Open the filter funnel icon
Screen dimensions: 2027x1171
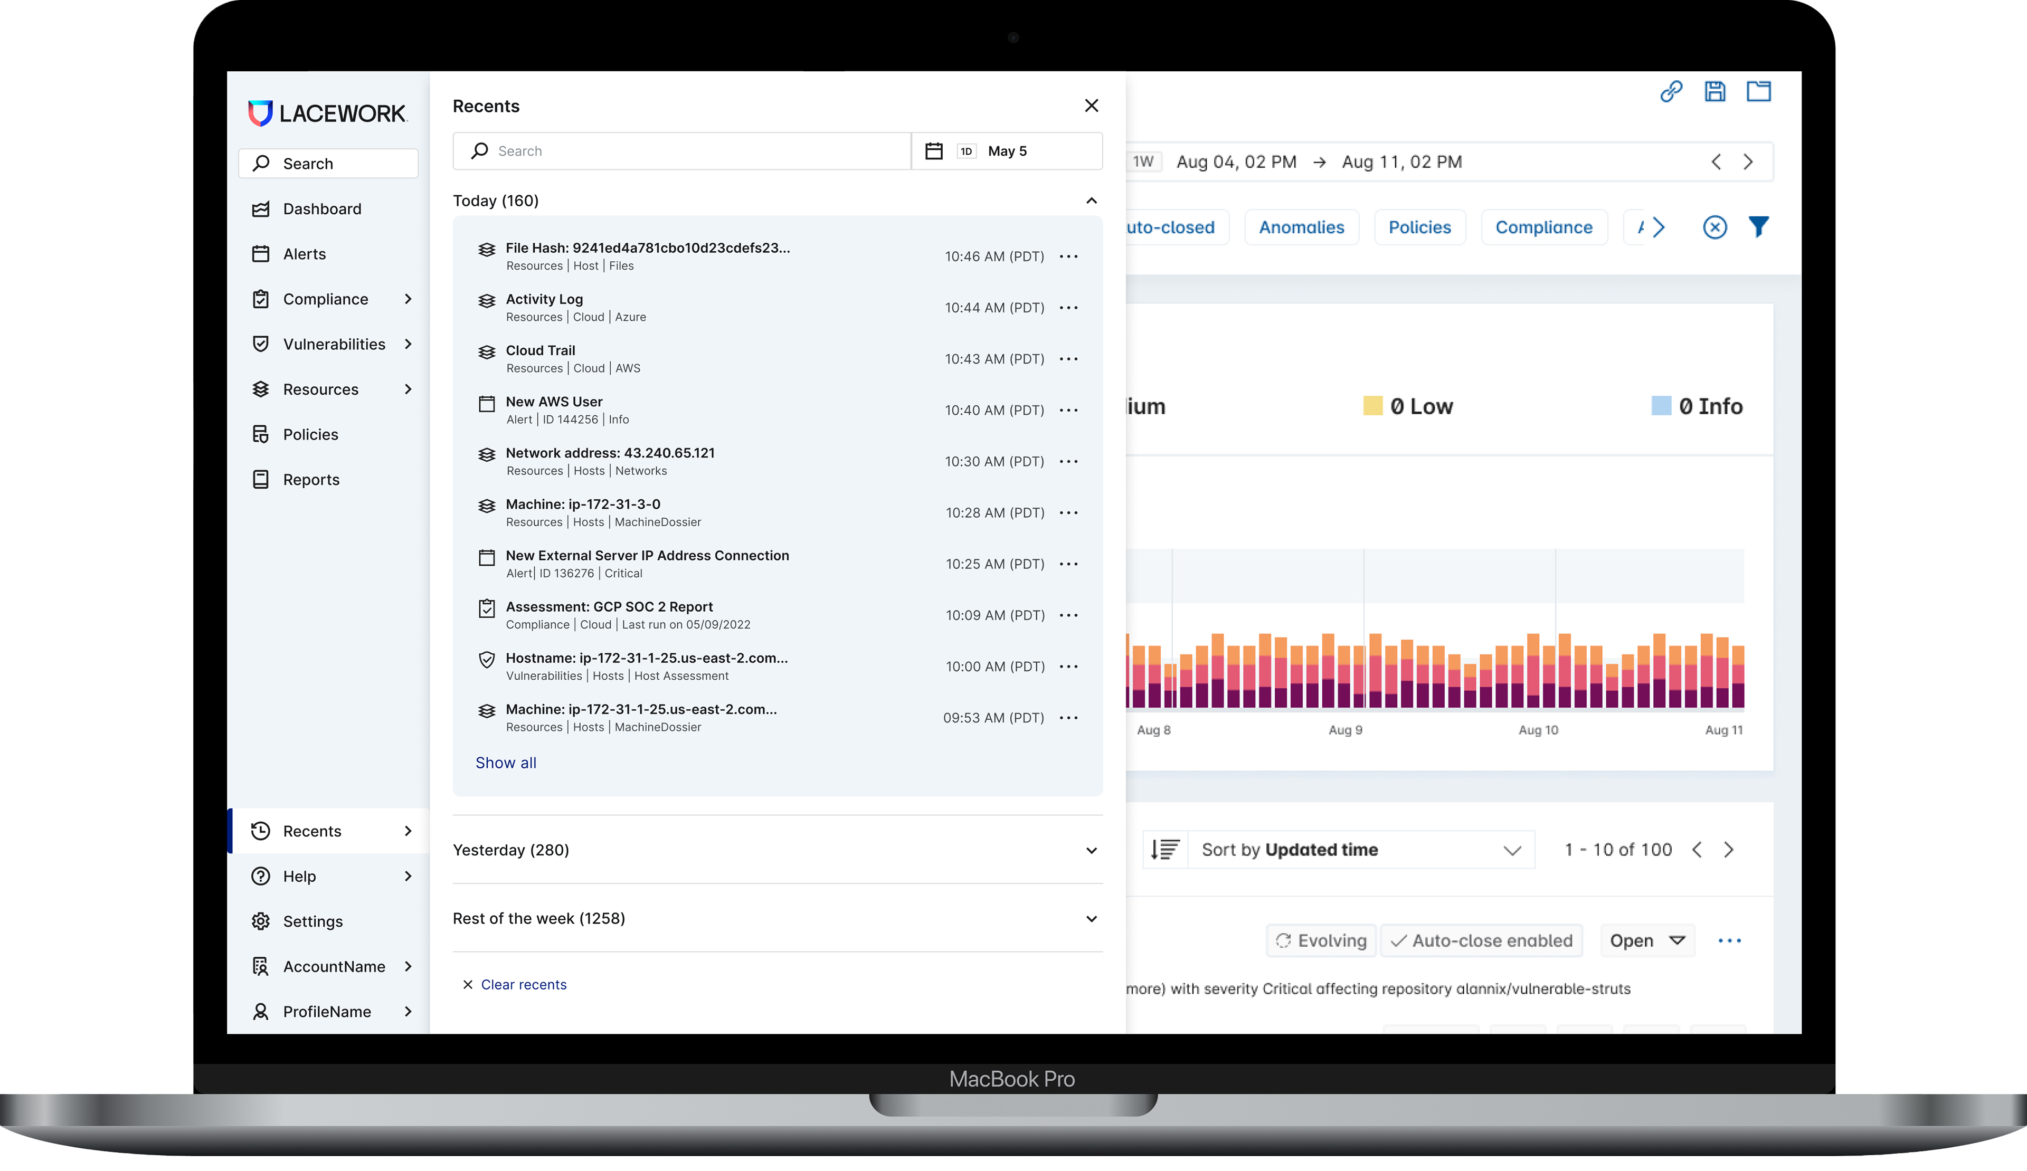[x=1758, y=227]
